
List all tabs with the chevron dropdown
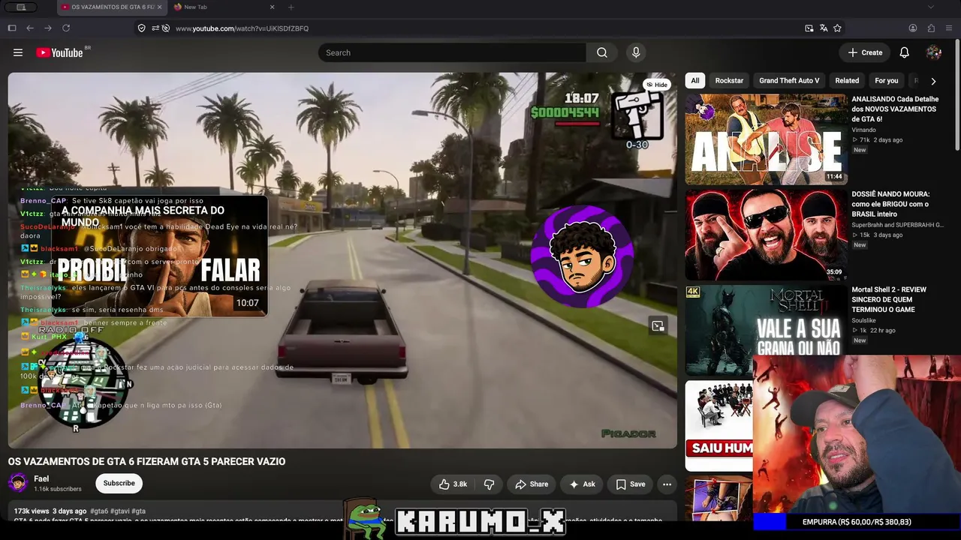pos(931,7)
